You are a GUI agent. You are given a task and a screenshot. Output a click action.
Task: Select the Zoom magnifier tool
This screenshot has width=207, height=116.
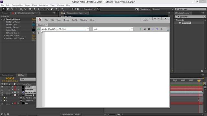[12, 9]
